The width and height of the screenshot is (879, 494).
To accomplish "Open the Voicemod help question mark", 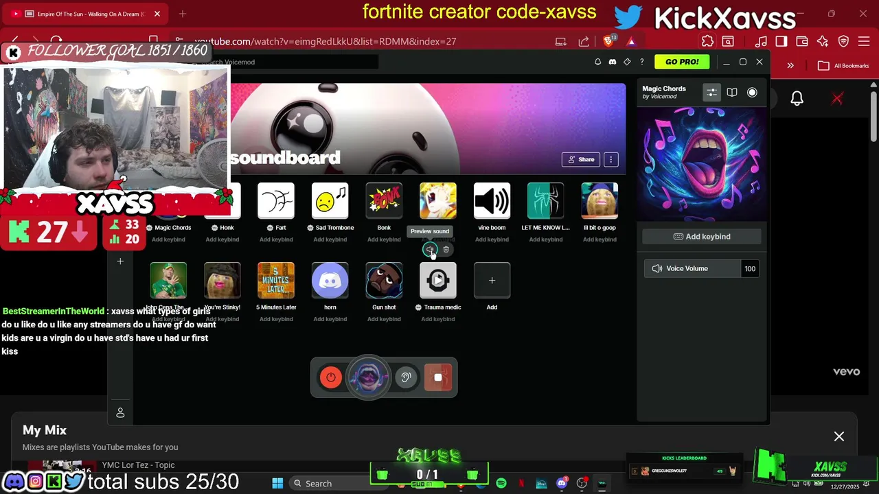I will click(x=642, y=62).
